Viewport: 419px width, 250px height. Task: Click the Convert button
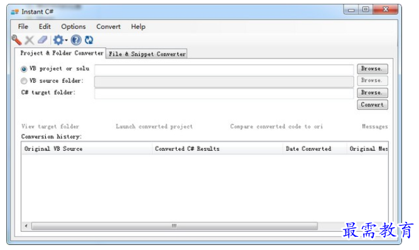coord(373,105)
